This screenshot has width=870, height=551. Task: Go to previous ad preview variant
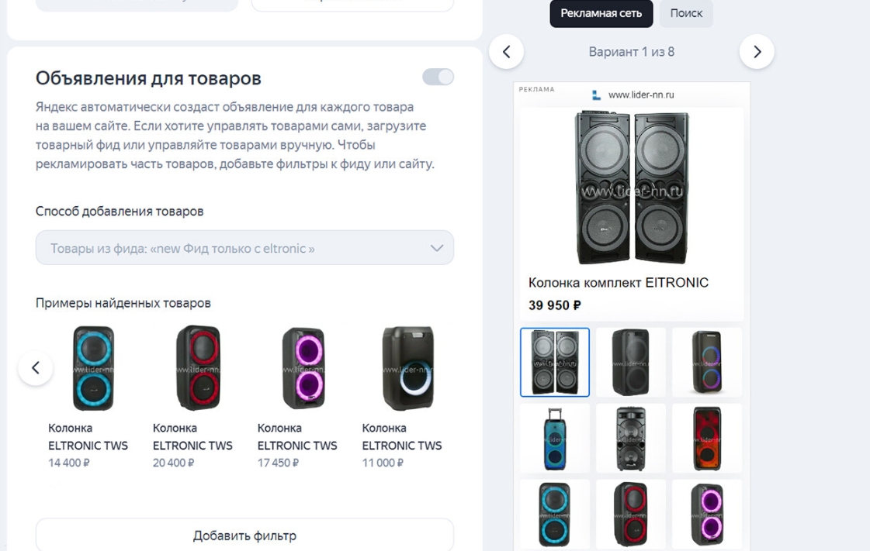[x=507, y=52]
